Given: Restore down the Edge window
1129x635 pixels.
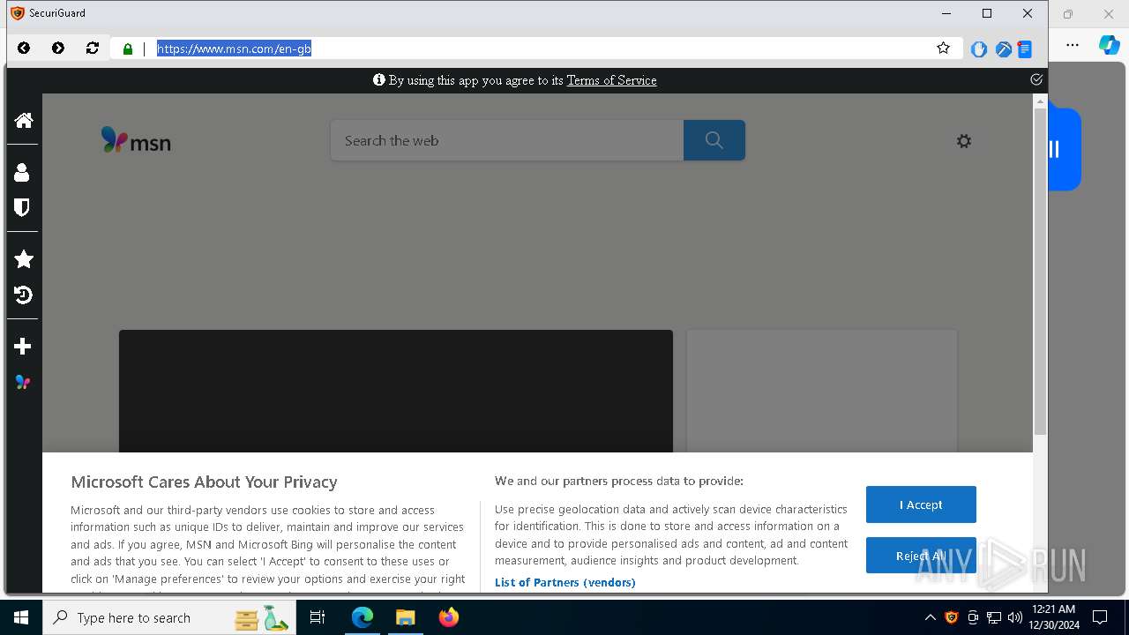Looking at the screenshot, I should click(x=1068, y=14).
